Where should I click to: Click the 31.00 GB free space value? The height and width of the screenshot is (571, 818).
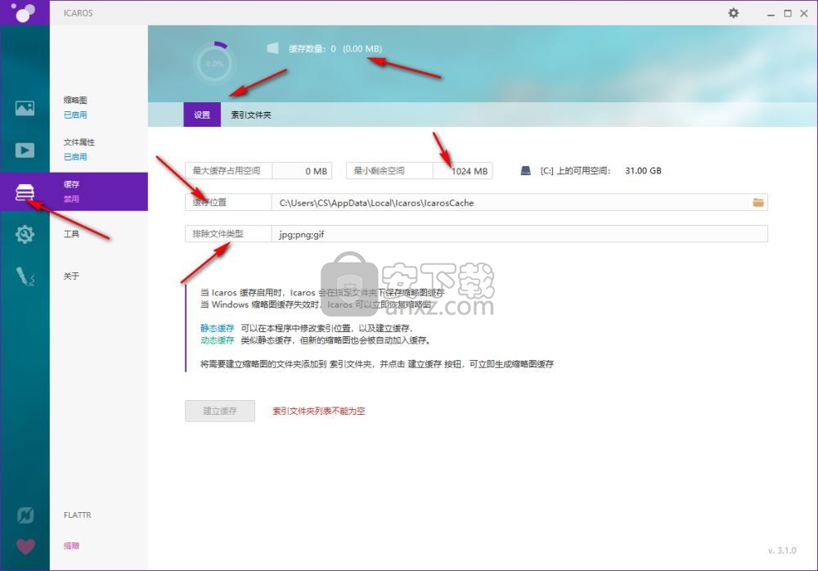[x=643, y=171]
